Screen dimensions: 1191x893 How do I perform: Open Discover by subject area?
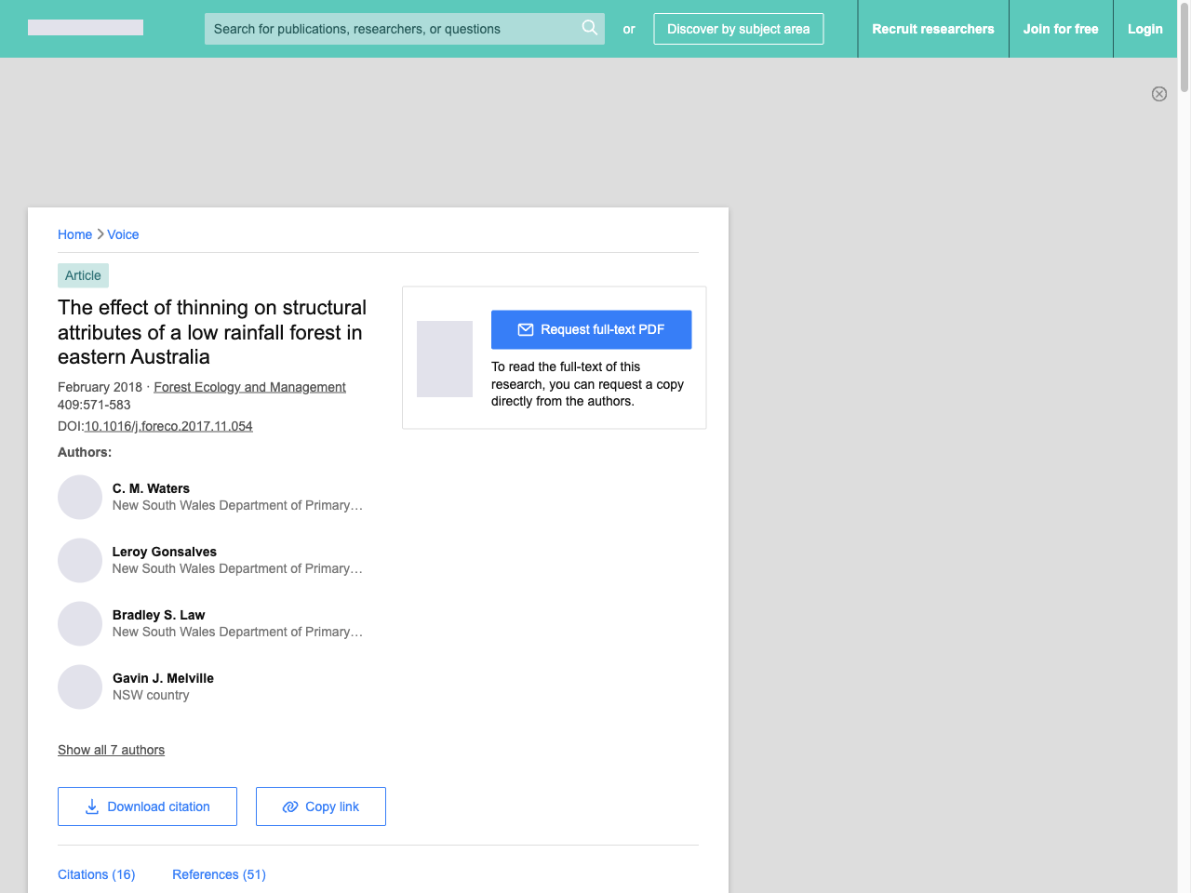click(x=738, y=29)
